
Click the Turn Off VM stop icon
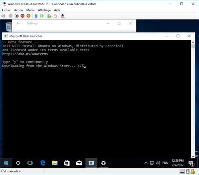[x=16, y=16]
